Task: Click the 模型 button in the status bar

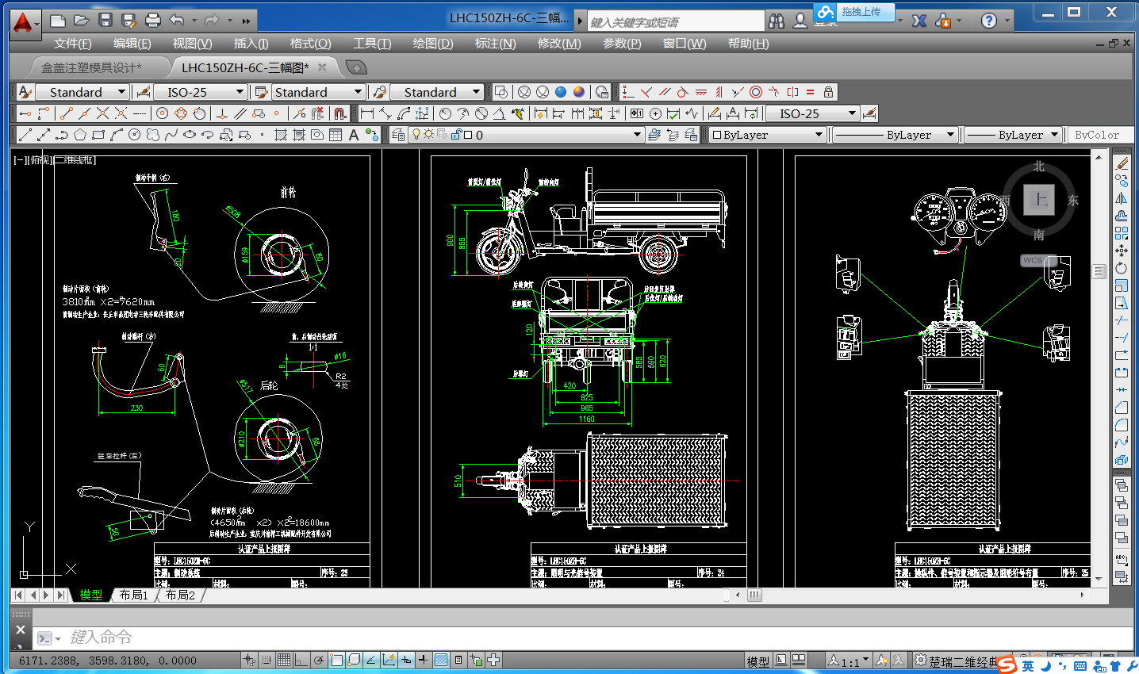Action: tap(757, 659)
